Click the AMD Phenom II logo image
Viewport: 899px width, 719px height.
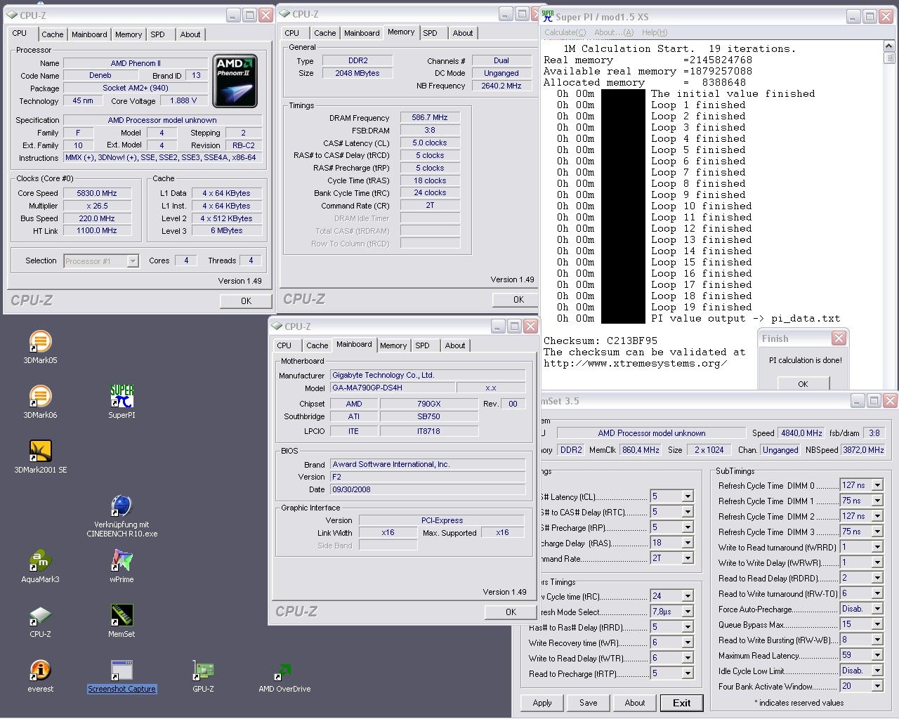235,81
